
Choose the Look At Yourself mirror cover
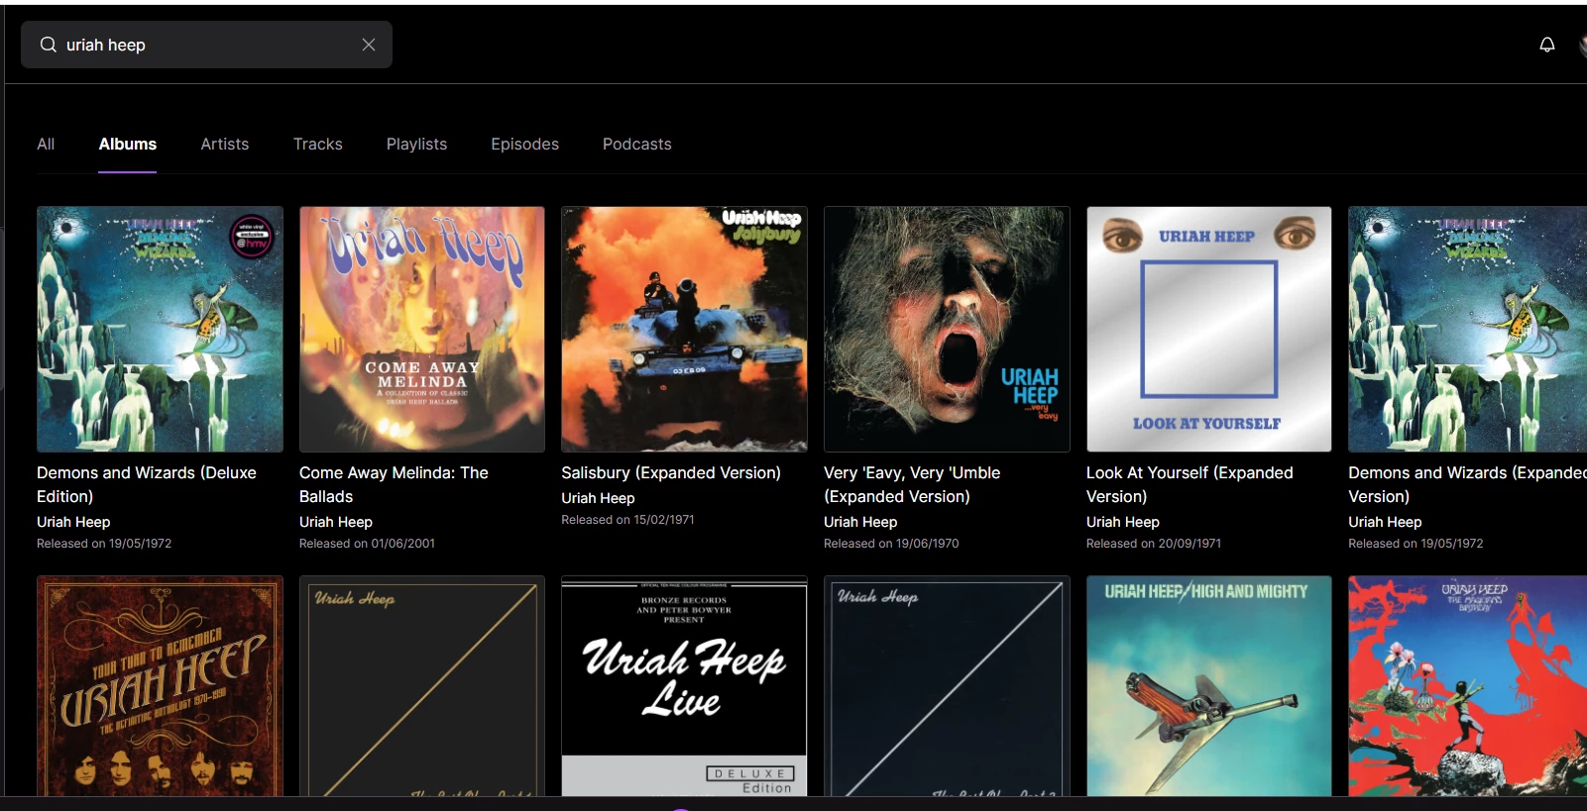(1209, 329)
